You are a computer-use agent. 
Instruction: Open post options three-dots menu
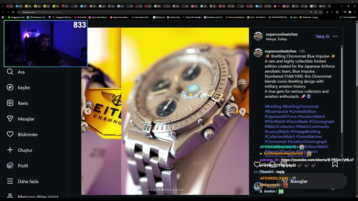coord(335,36)
